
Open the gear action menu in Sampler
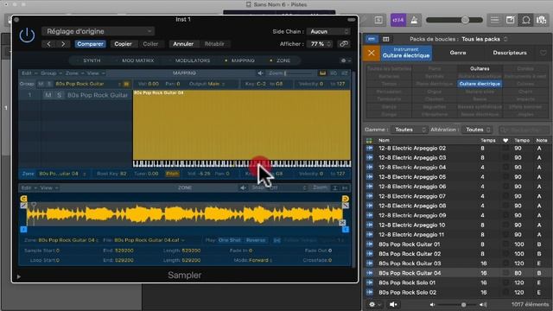coord(346,60)
